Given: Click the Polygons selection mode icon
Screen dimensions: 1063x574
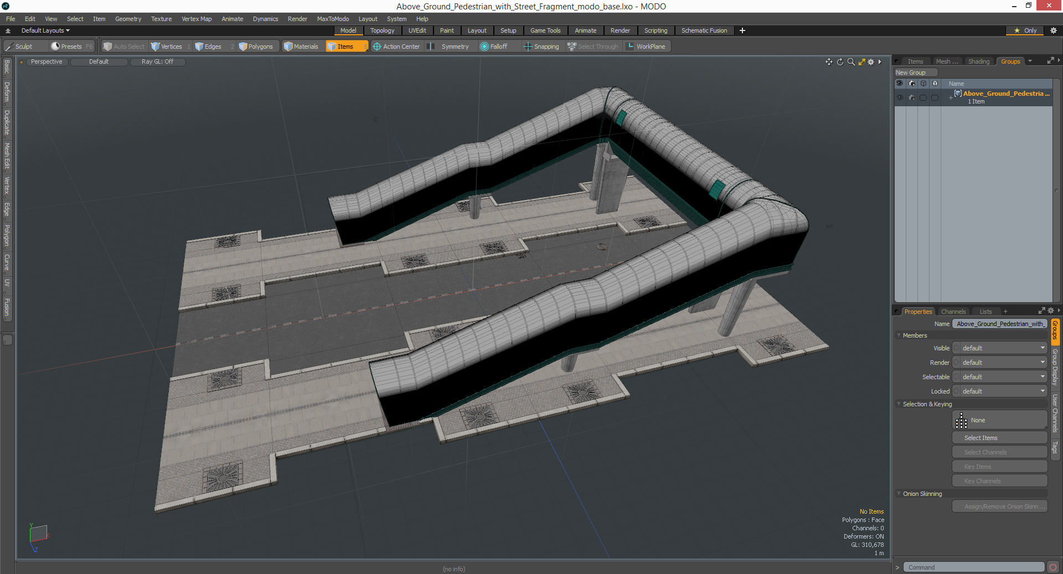Looking at the screenshot, I should [x=243, y=46].
